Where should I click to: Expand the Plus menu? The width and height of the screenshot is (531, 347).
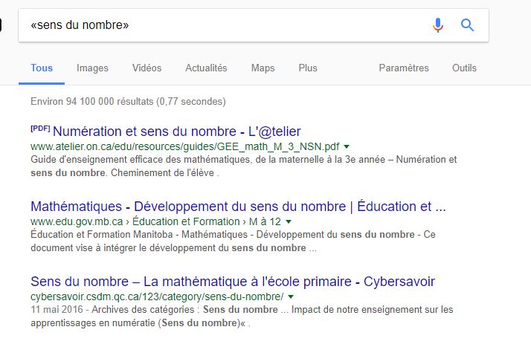coord(308,68)
